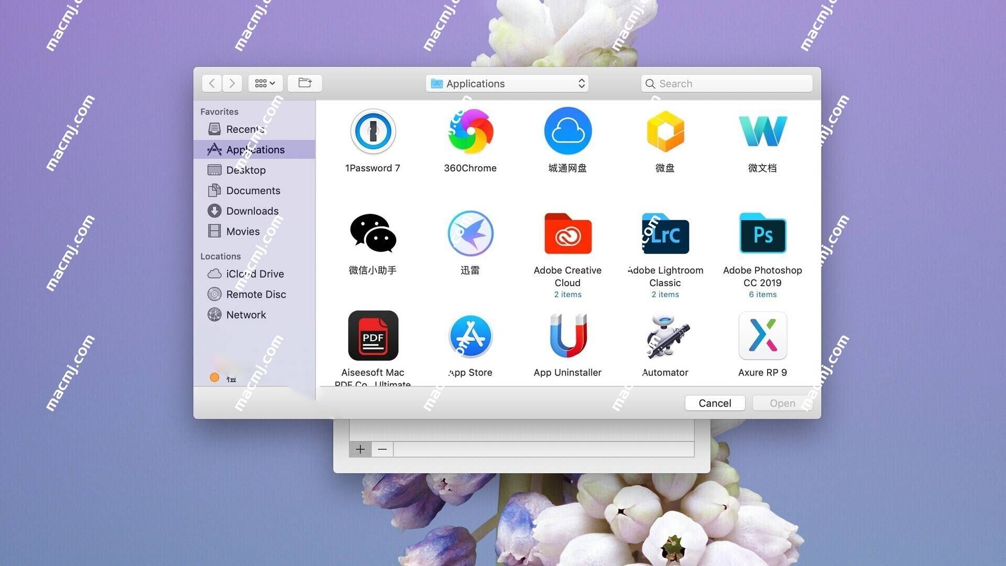
Task: Open the Adobe Photoshop CC 2019 folder
Action: [x=762, y=233]
